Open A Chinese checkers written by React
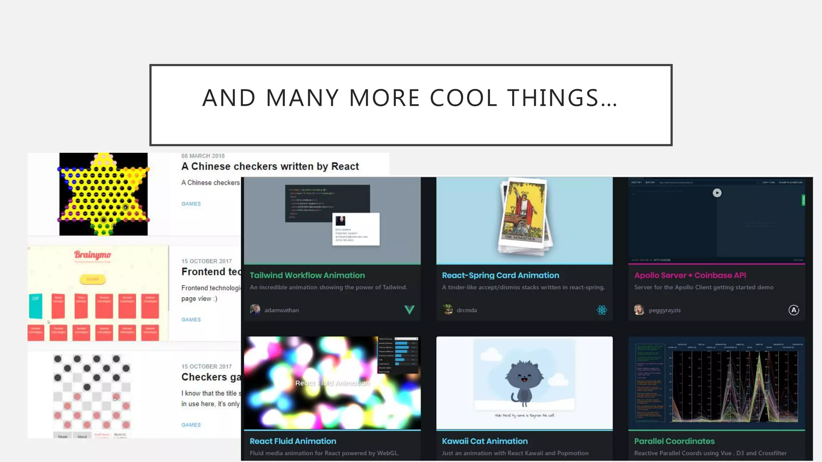Image resolution: width=822 pixels, height=462 pixels. 270,166
